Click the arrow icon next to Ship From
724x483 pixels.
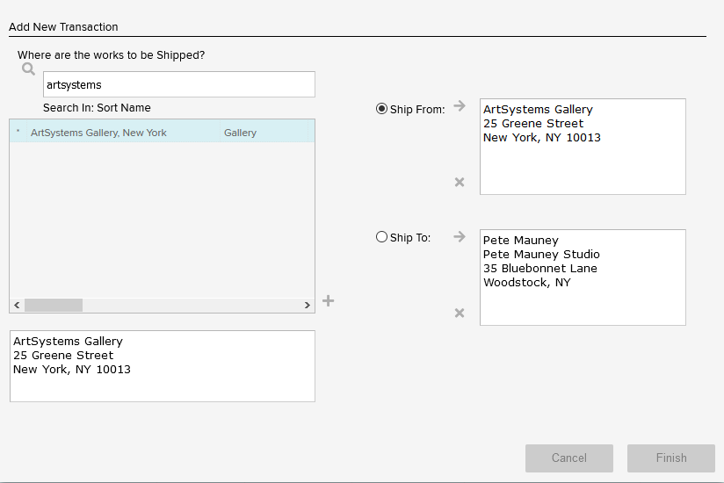click(x=459, y=106)
